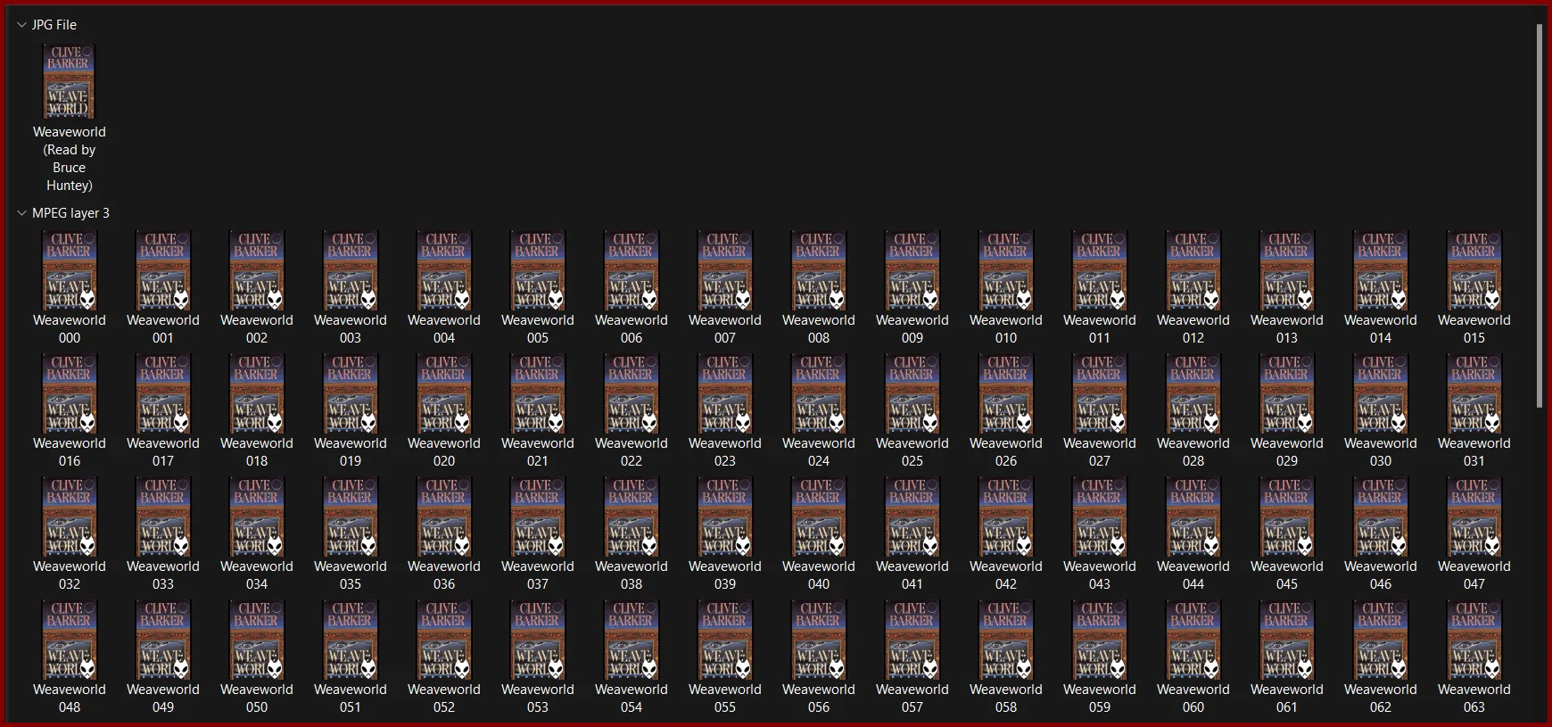Viewport: 1552px width, 727px height.
Task: Select the Weaveworld 015 audio file icon
Action: click(x=1474, y=270)
